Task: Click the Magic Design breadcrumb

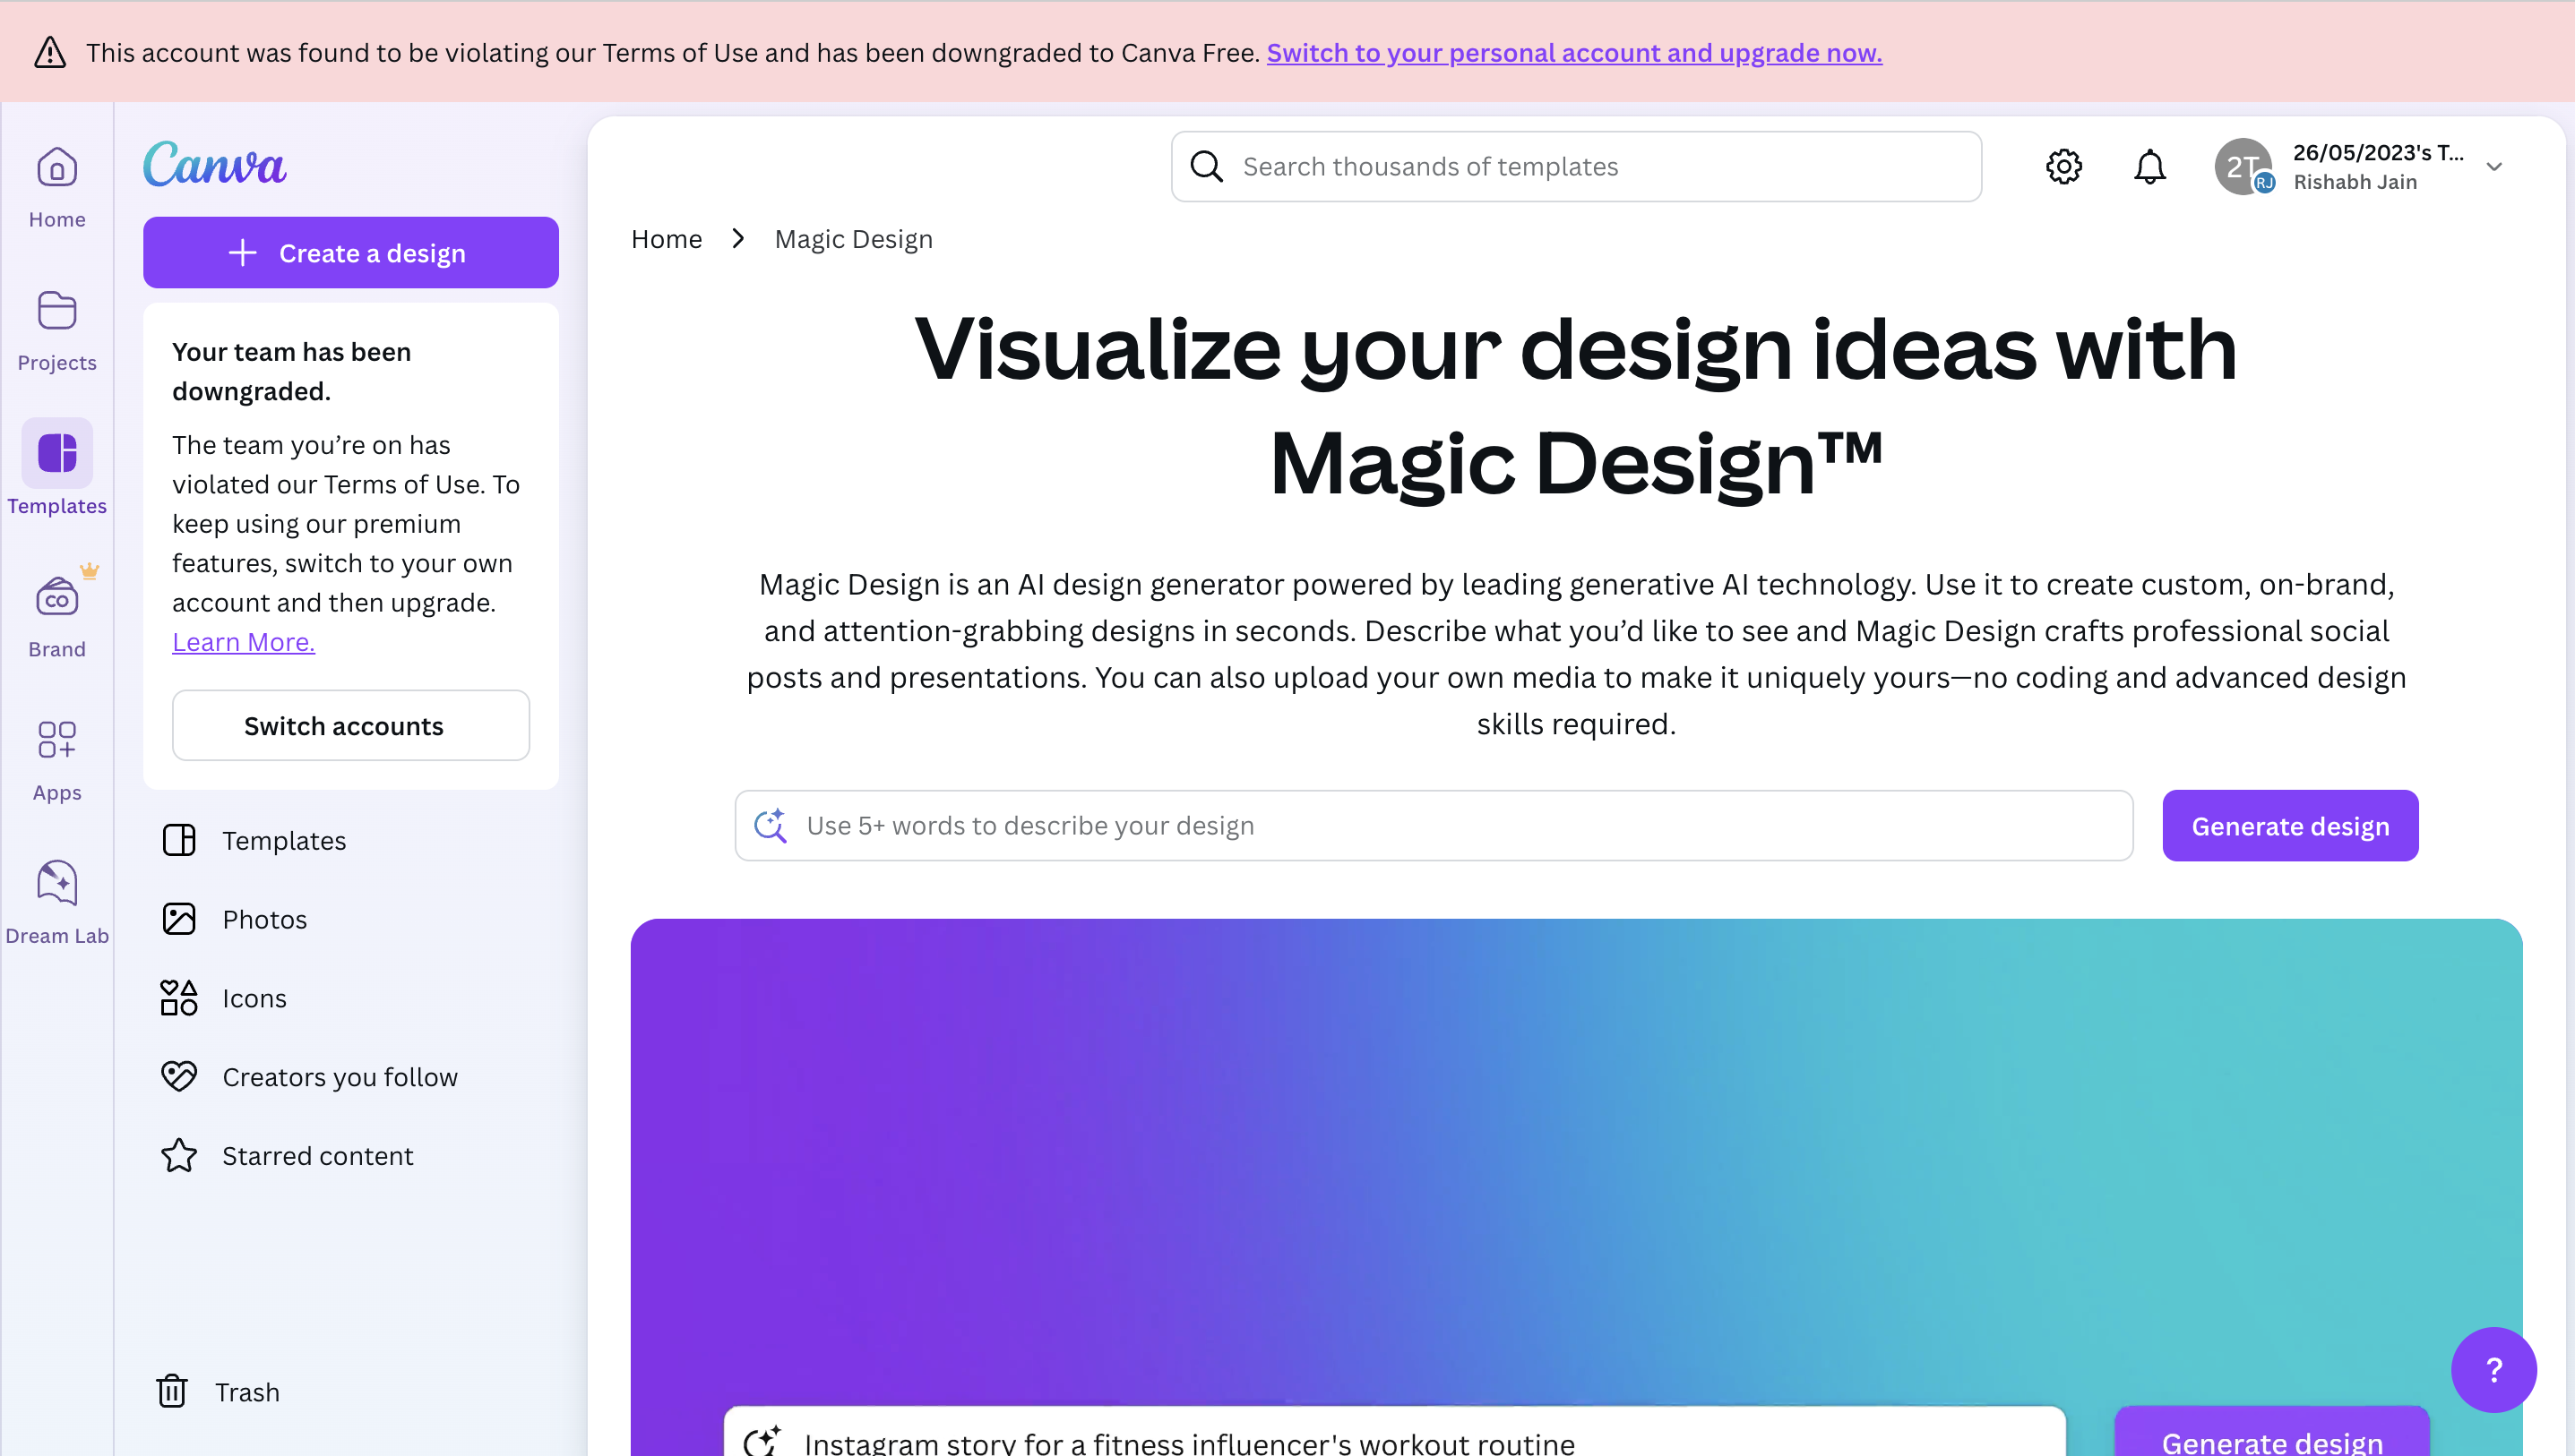Action: click(853, 239)
